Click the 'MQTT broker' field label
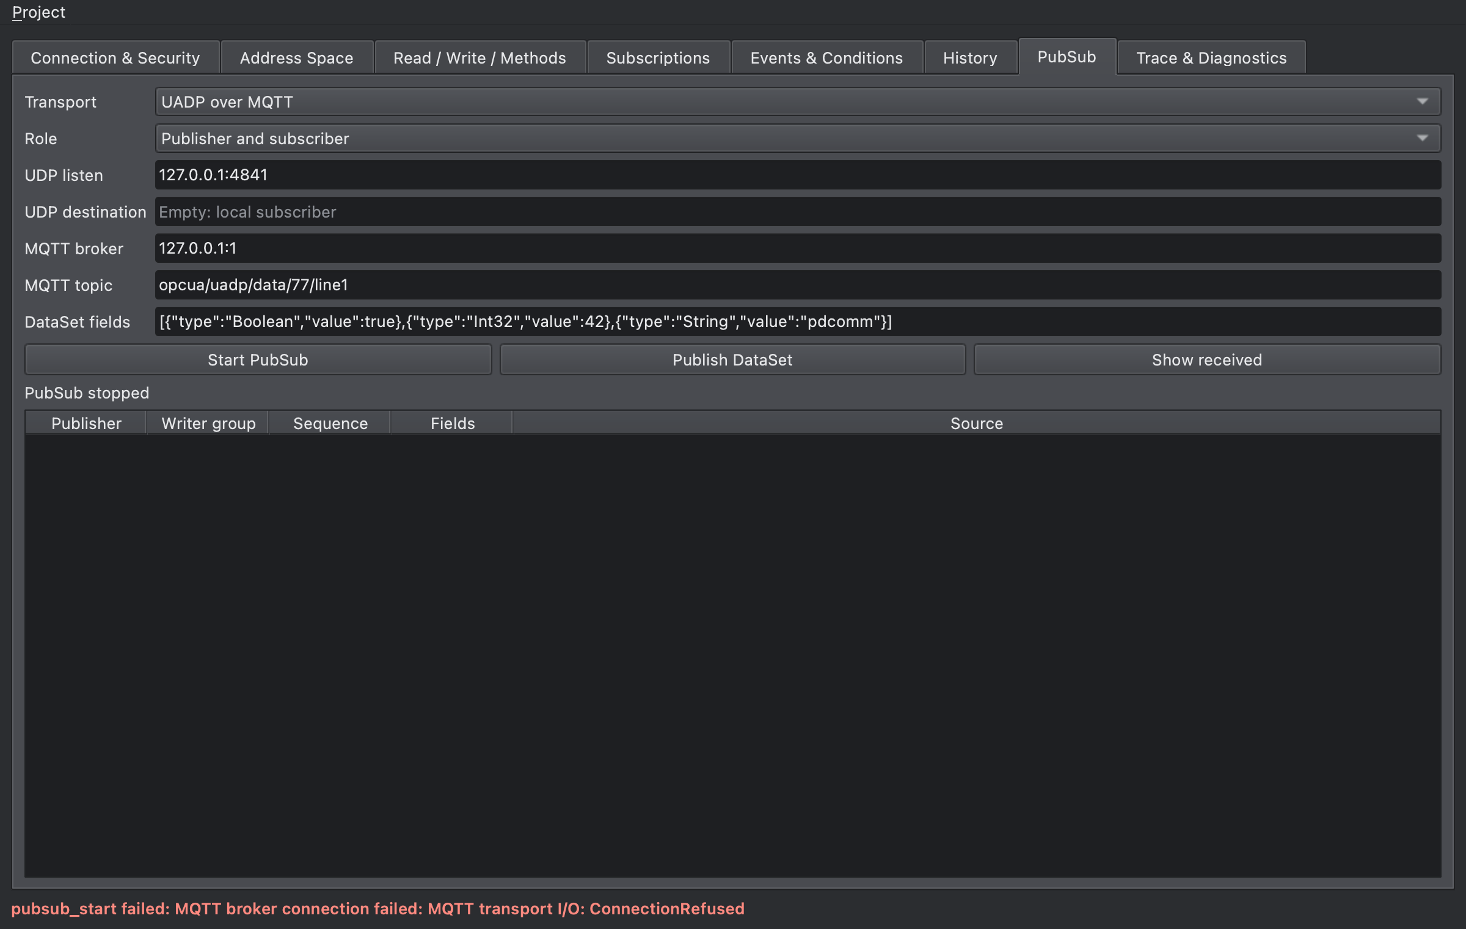Screen dimensions: 1466x929 [x=74, y=249]
